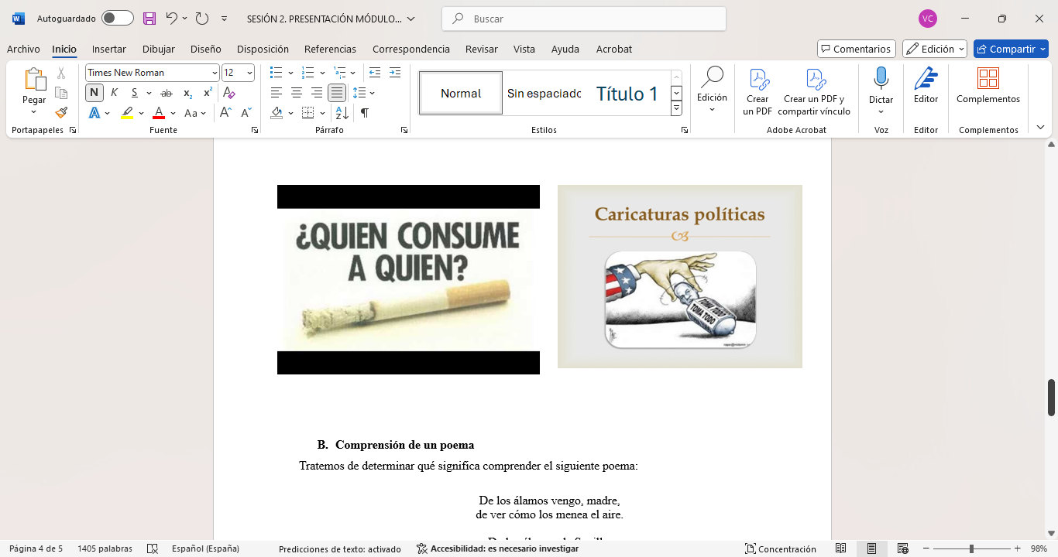Open accessibility checker from status bar
Viewport: 1058px width, 557px height.
click(497, 548)
